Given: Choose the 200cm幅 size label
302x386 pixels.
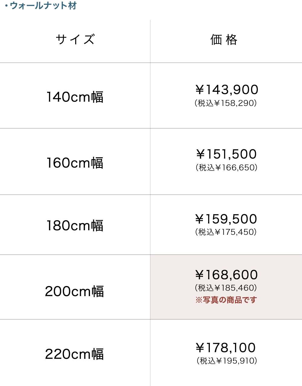Looking at the screenshot, I should click(x=75, y=291).
